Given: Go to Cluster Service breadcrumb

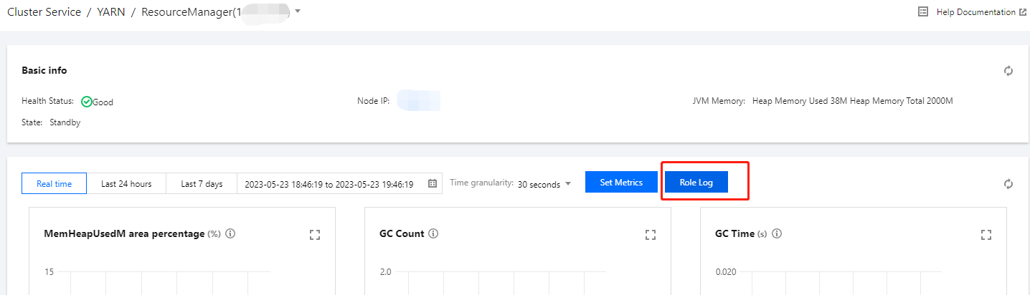Looking at the screenshot, I should tap(44, 12).
